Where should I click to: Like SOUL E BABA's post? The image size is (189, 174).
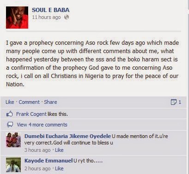[10, 102]
